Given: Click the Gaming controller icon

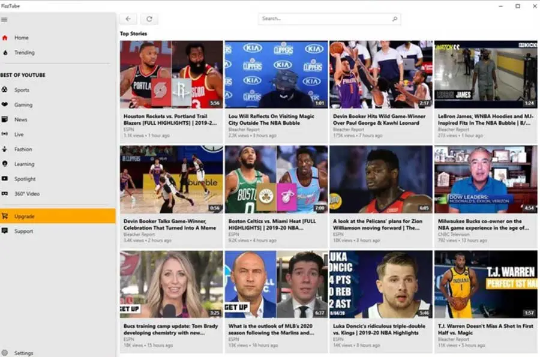Looking at the screenshot, I should [4, 104].
